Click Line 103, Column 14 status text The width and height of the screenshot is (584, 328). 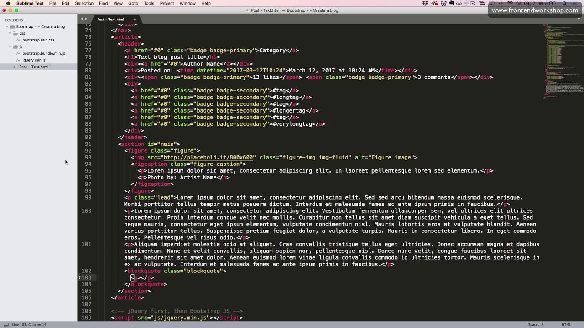click(29, 324)
